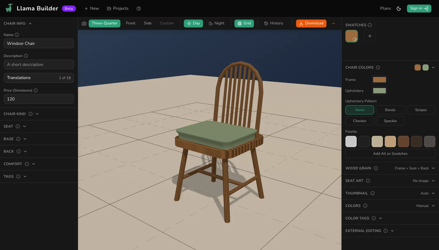Open the Plans link
The height and width of the screenshot is (250, 439).
coord(385,9)
